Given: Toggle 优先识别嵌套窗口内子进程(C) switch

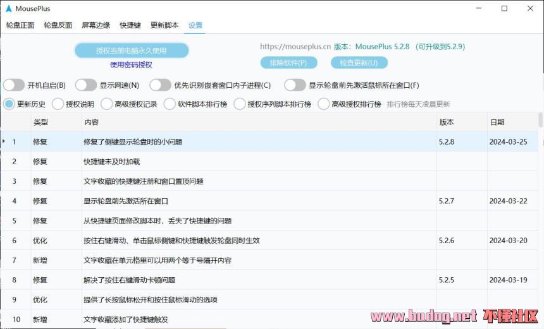Looking at the screenshot, I should pyautogui.click(x=160, y=85).
